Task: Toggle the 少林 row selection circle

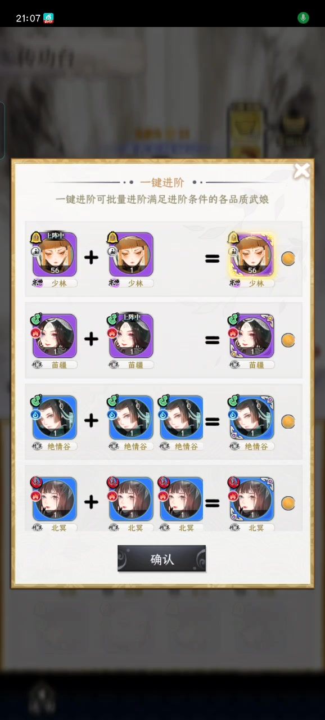Action: tap(288, 259)
